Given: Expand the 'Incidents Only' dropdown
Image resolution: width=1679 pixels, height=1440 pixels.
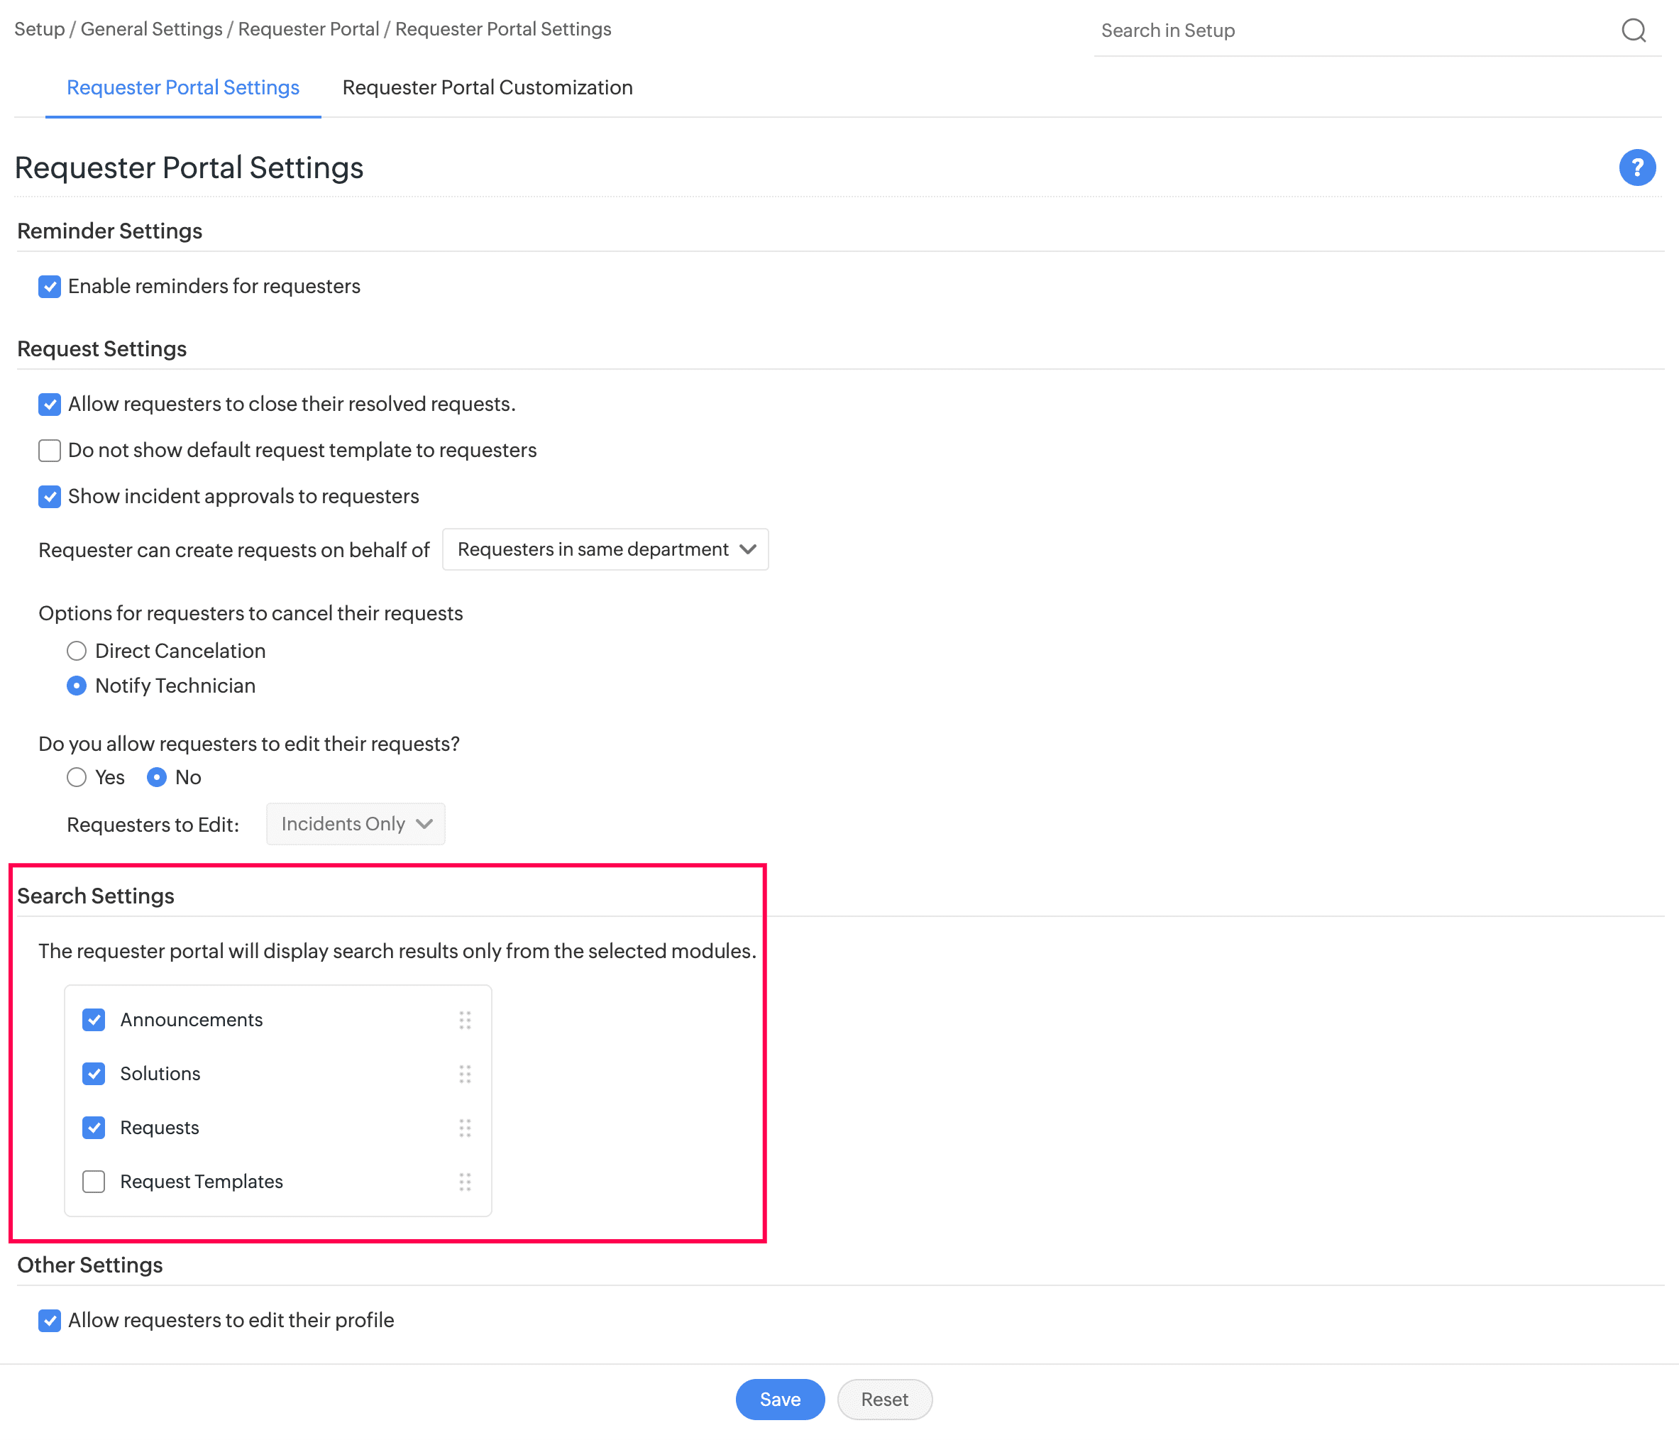Looking at the screenshot, I should click(x=355, y=823).
